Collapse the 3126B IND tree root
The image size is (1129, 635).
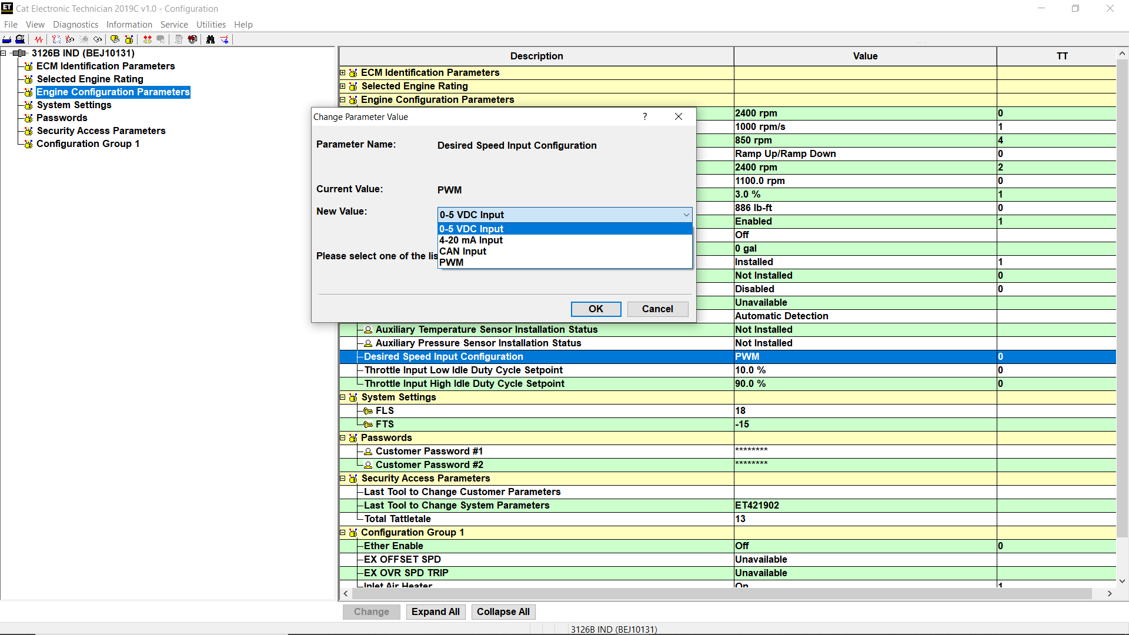click(x=4, y=53)
